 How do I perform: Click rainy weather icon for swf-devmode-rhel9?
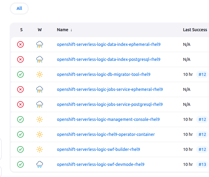[40, 164]
